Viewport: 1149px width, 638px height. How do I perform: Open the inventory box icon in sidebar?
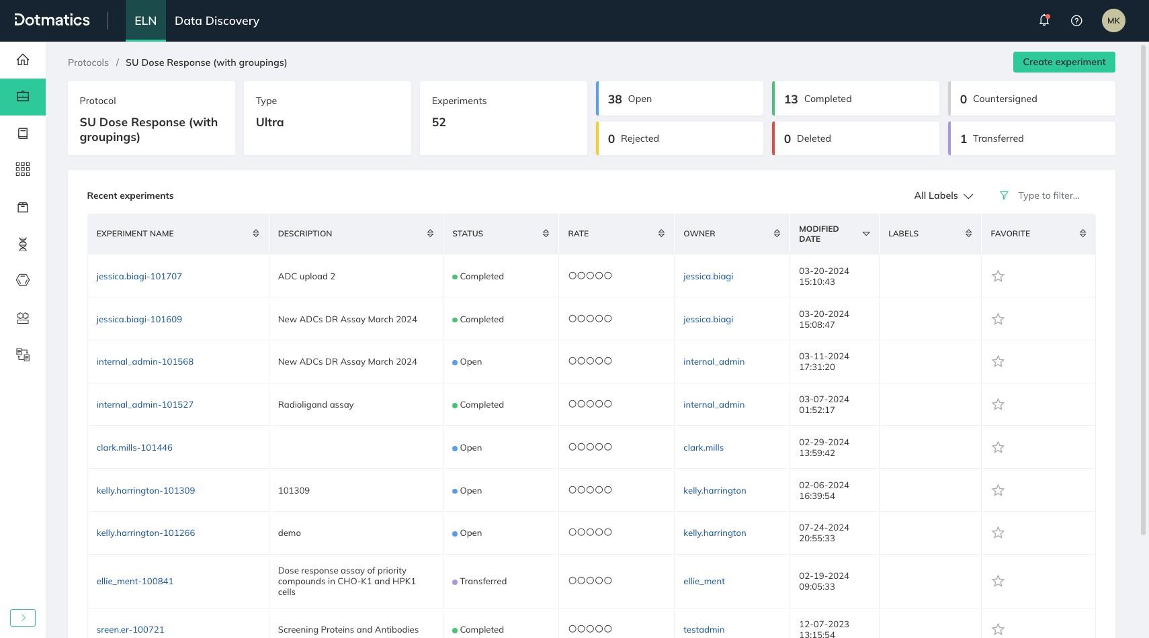[23, 207]
